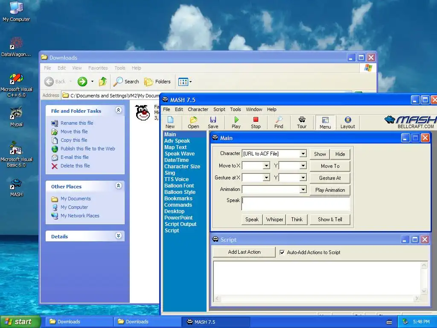Click the keyboard icon in the taskbar tray
This screenshot has width=437, height=328.
click(389, 322)
